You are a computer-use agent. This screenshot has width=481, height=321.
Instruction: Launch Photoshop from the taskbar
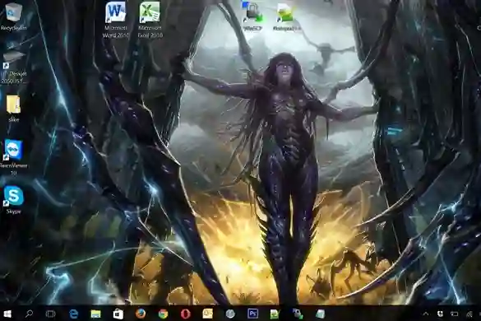252,314
